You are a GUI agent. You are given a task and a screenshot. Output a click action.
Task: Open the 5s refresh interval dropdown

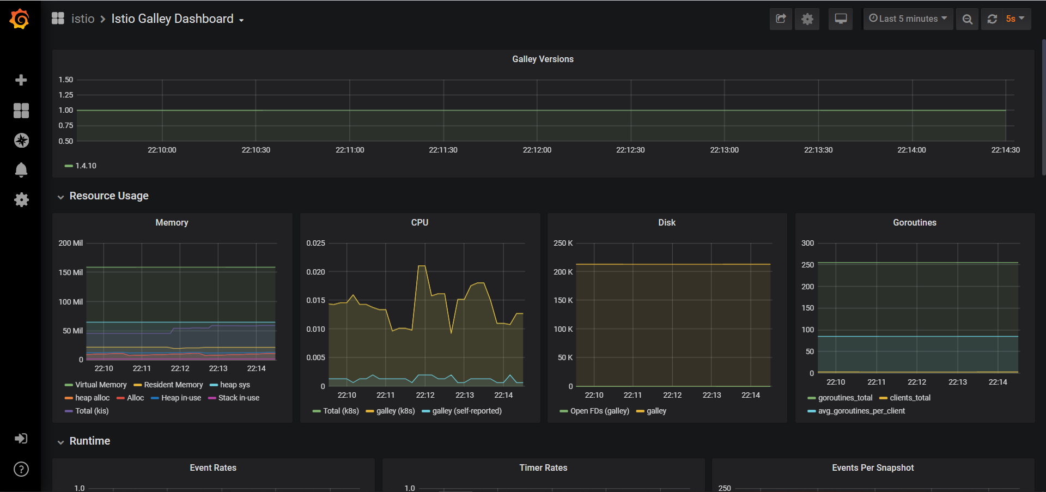point(1015,19)
